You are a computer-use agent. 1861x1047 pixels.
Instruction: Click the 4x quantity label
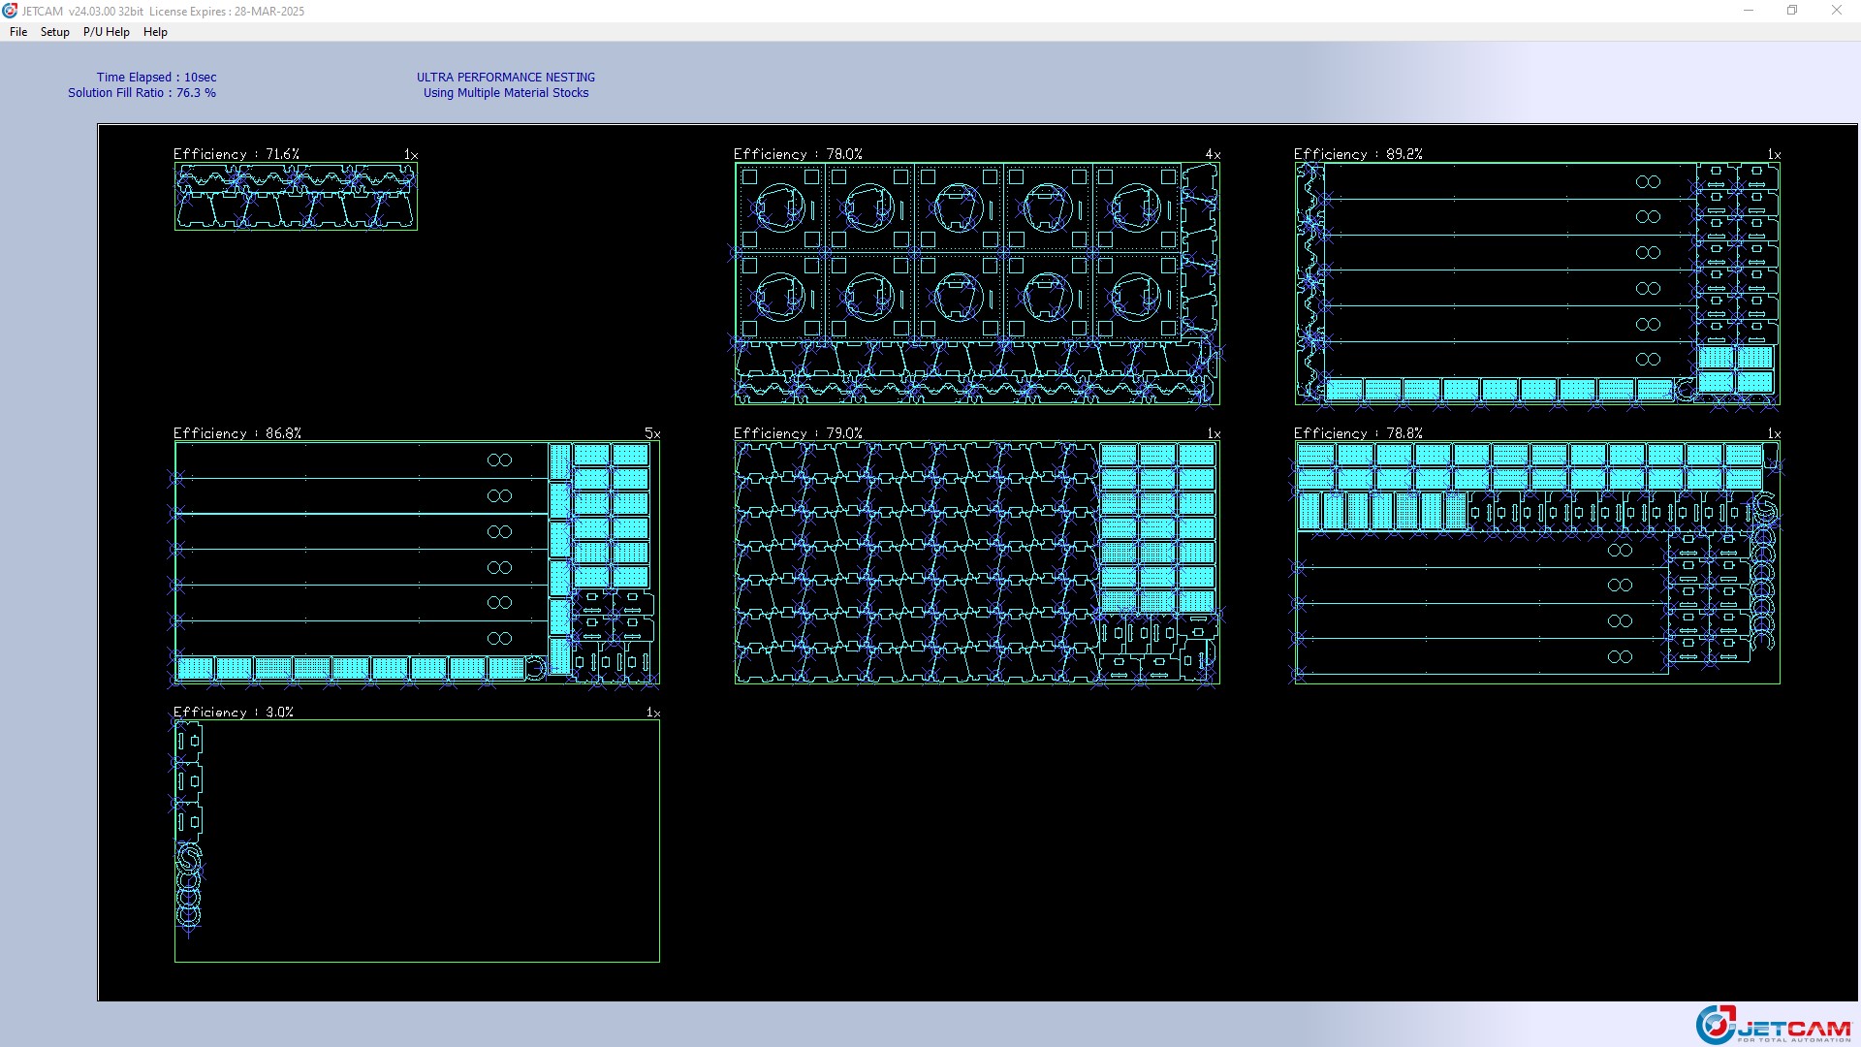pyautogui.click(x=1213, y=155)
